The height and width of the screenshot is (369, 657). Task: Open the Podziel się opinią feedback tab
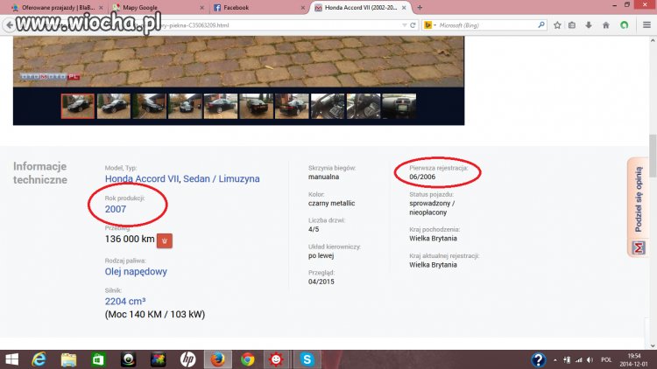point(638,207)
